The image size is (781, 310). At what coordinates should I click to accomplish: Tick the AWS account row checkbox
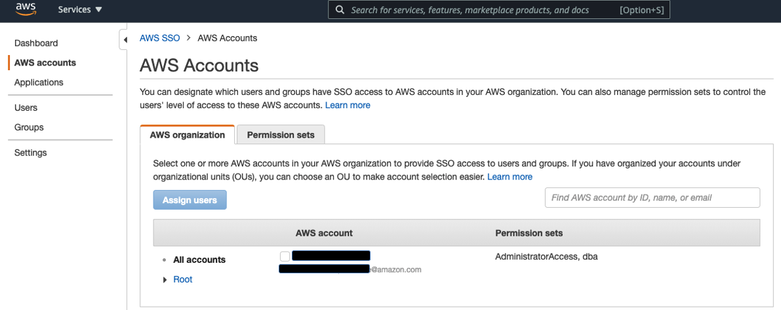pyautogui.click(x=285, y=256)
